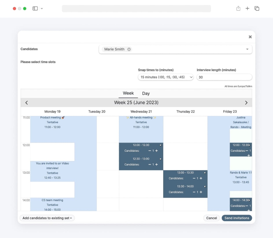This screenshot has width=273, height=238.
Task: Click the Cancel button
Action: 211,218
